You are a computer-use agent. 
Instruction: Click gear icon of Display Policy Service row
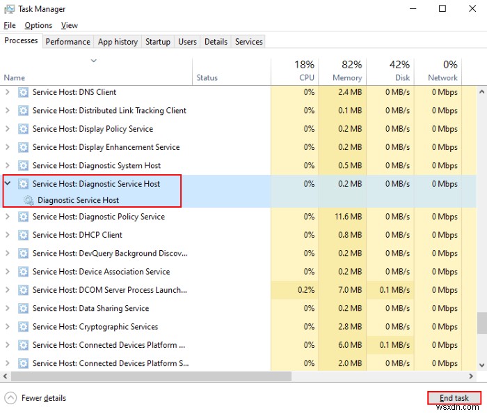[x=23, y=129]
